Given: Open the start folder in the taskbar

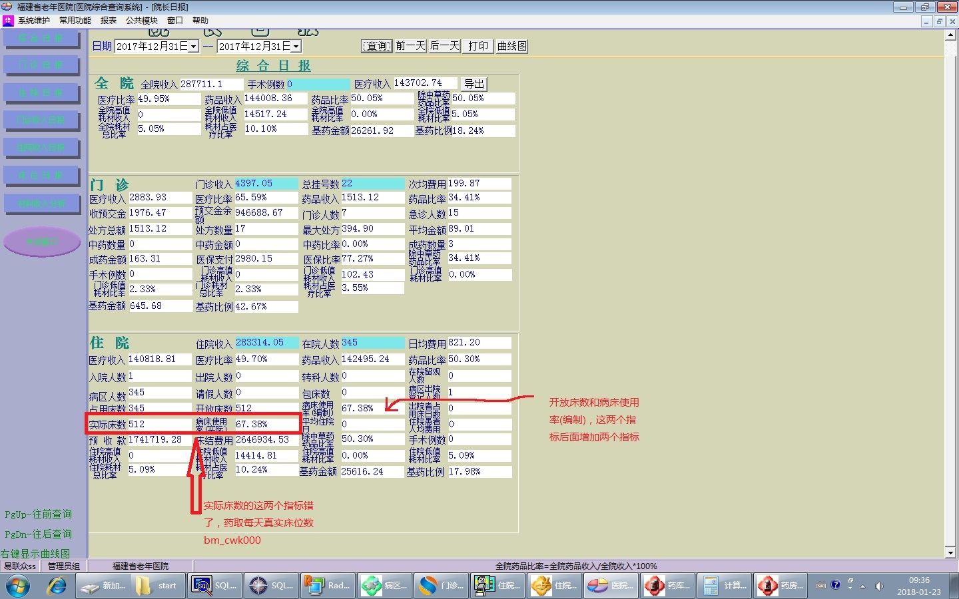Looking at the screenshot, I should point(158,586).
